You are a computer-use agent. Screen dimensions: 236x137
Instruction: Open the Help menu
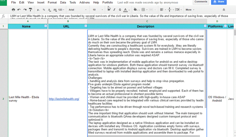96,2
